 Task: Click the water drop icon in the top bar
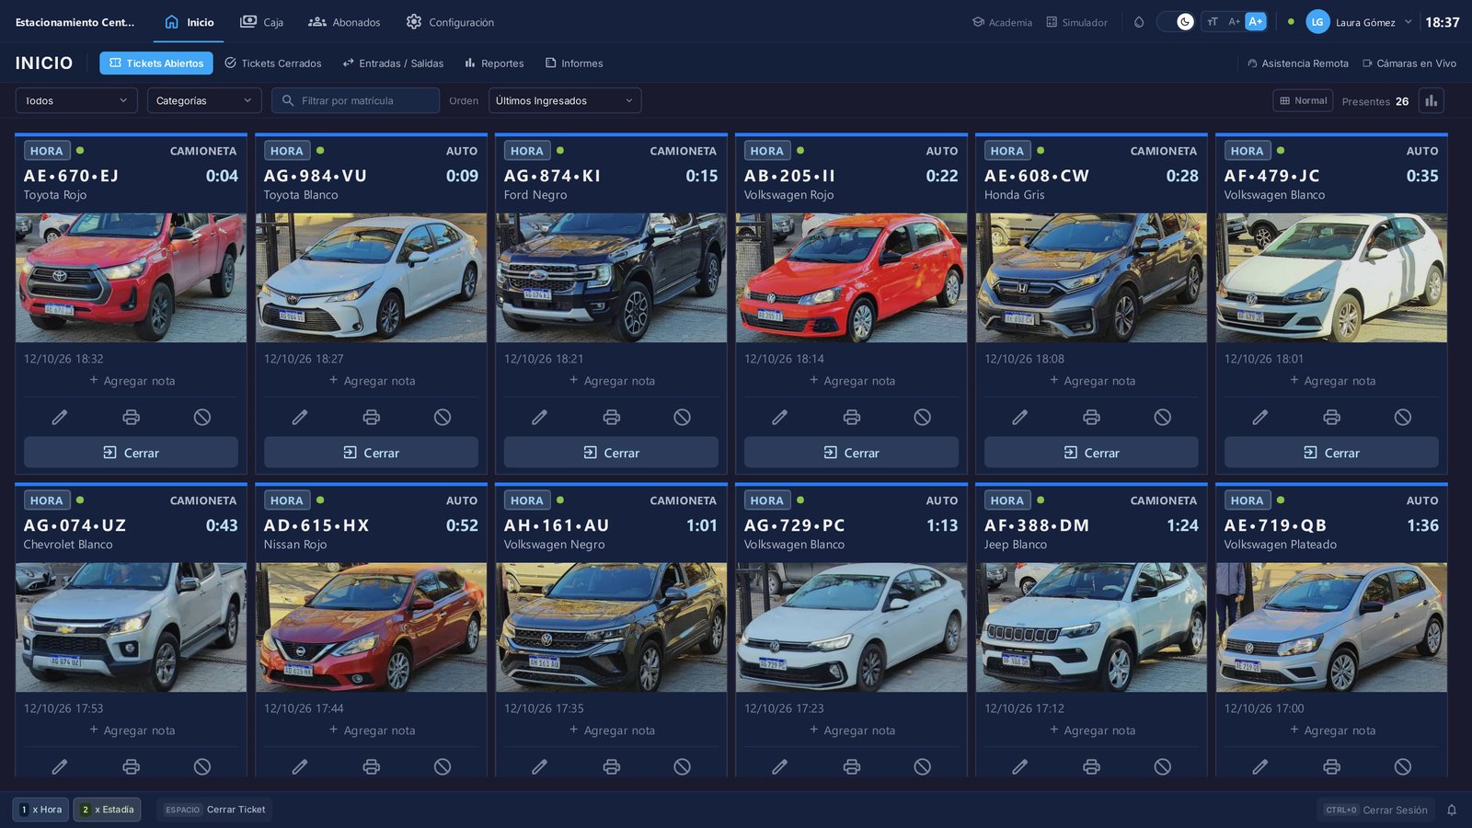1139,22
